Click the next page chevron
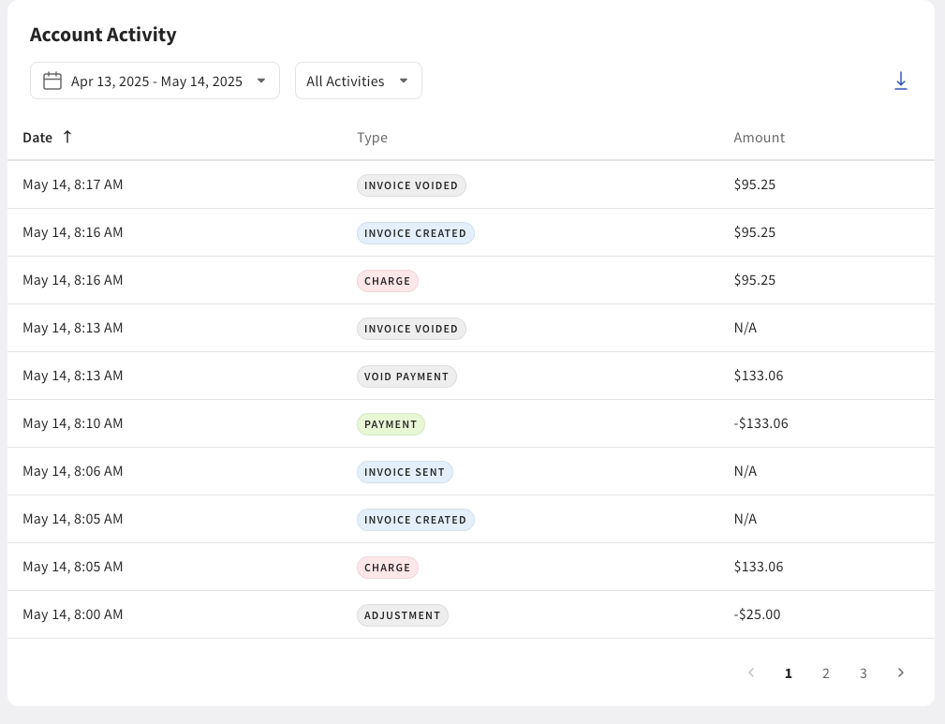Screen dimensions: 945x724 (900, 672)
